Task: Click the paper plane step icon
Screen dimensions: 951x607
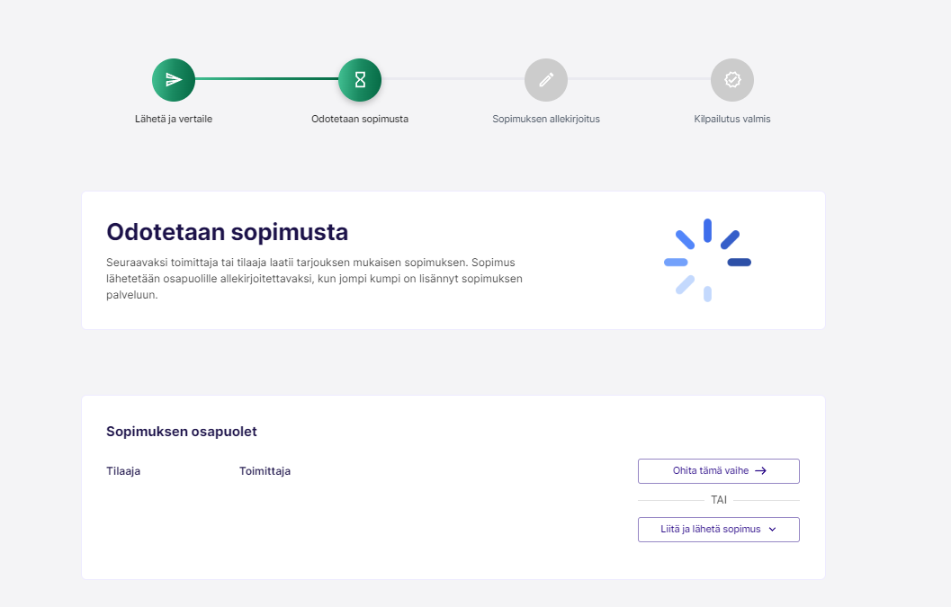Action: click(174, 80)
